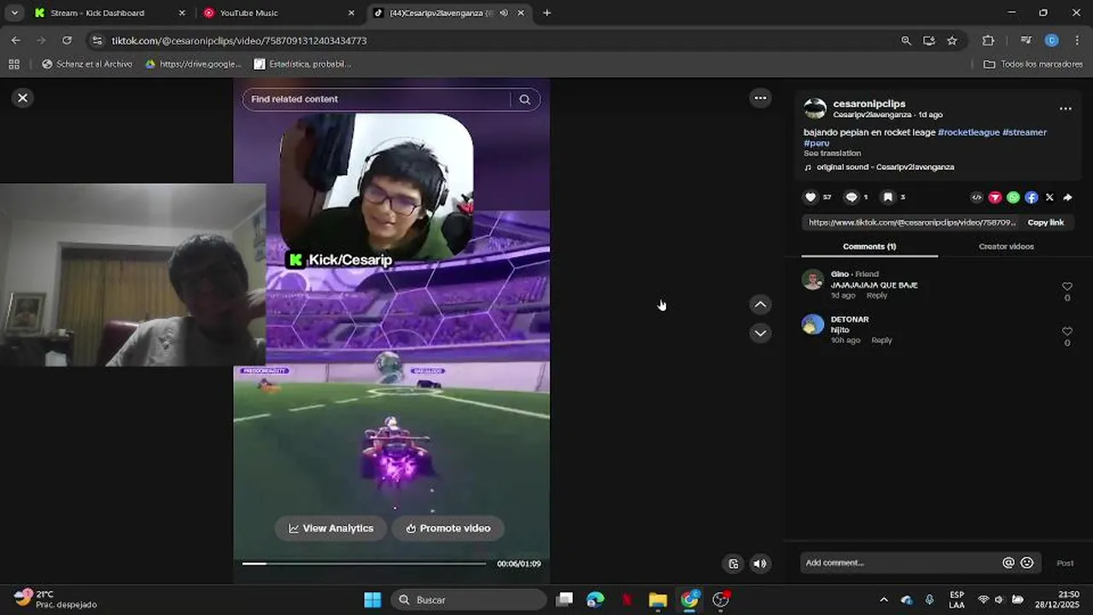Viewport: 1093px width, 615px height.
Task: Open Gino's commenter avatar
Action: [813, 280]
